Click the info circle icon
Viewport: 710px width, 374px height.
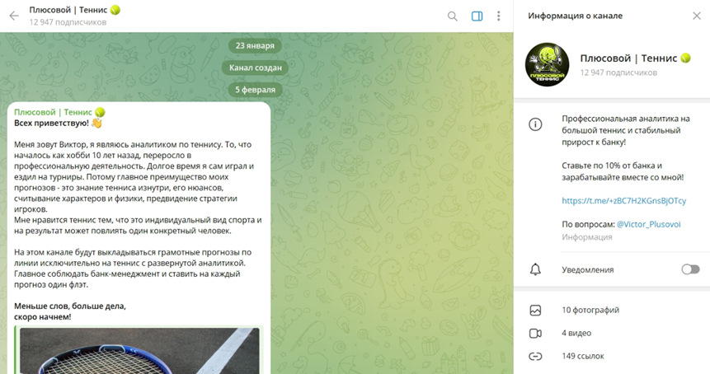click(535, 124)
